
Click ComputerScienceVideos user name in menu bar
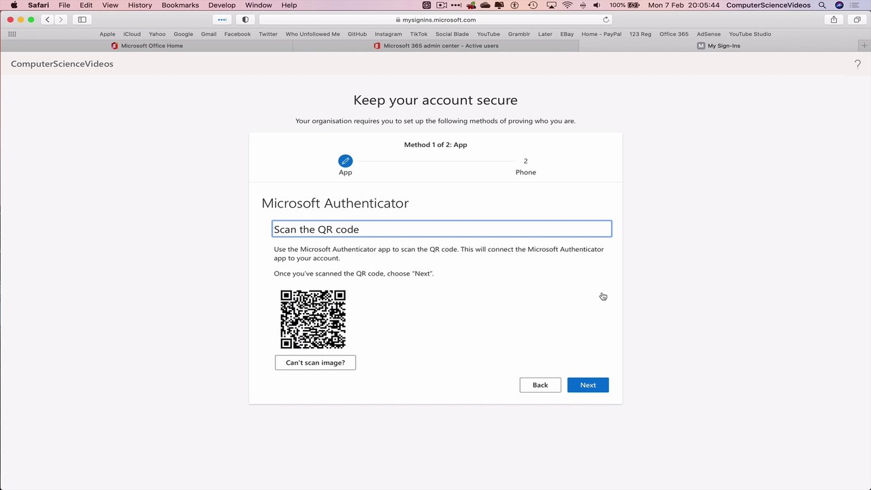(768, 5)
